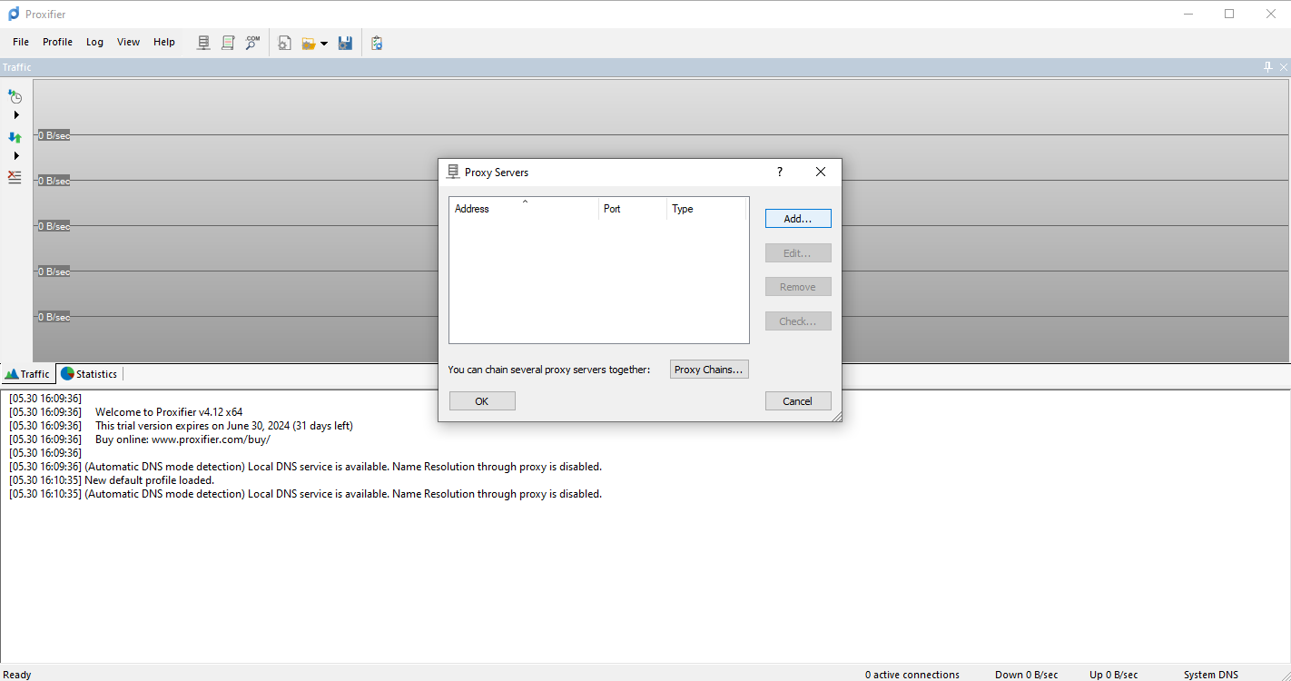Open the Log menu

pos(94,42)
